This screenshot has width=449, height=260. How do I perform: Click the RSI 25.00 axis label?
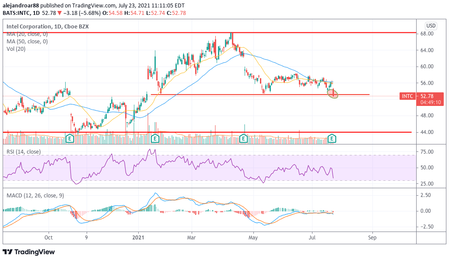click(x=427, y=183)
